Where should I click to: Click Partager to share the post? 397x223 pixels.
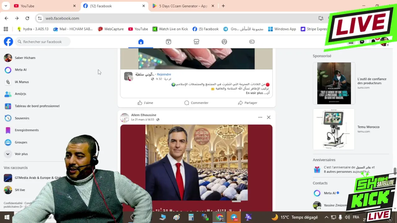[248, 103]
